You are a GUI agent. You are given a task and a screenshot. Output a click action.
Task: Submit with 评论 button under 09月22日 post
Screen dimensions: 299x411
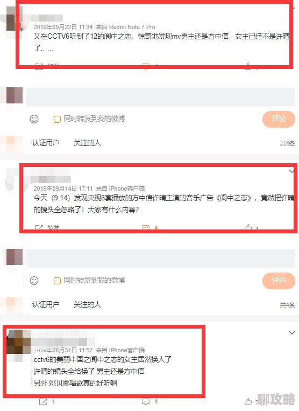[279, 119]
